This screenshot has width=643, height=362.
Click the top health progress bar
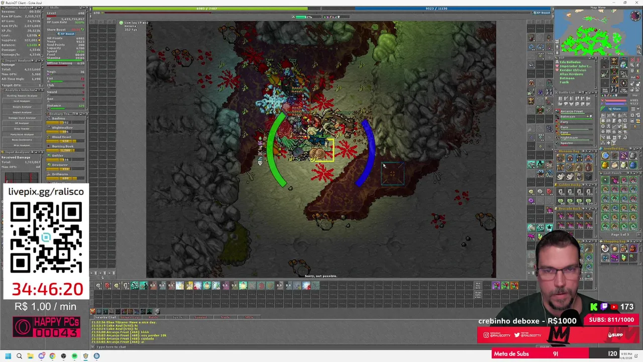coord(207,9)
